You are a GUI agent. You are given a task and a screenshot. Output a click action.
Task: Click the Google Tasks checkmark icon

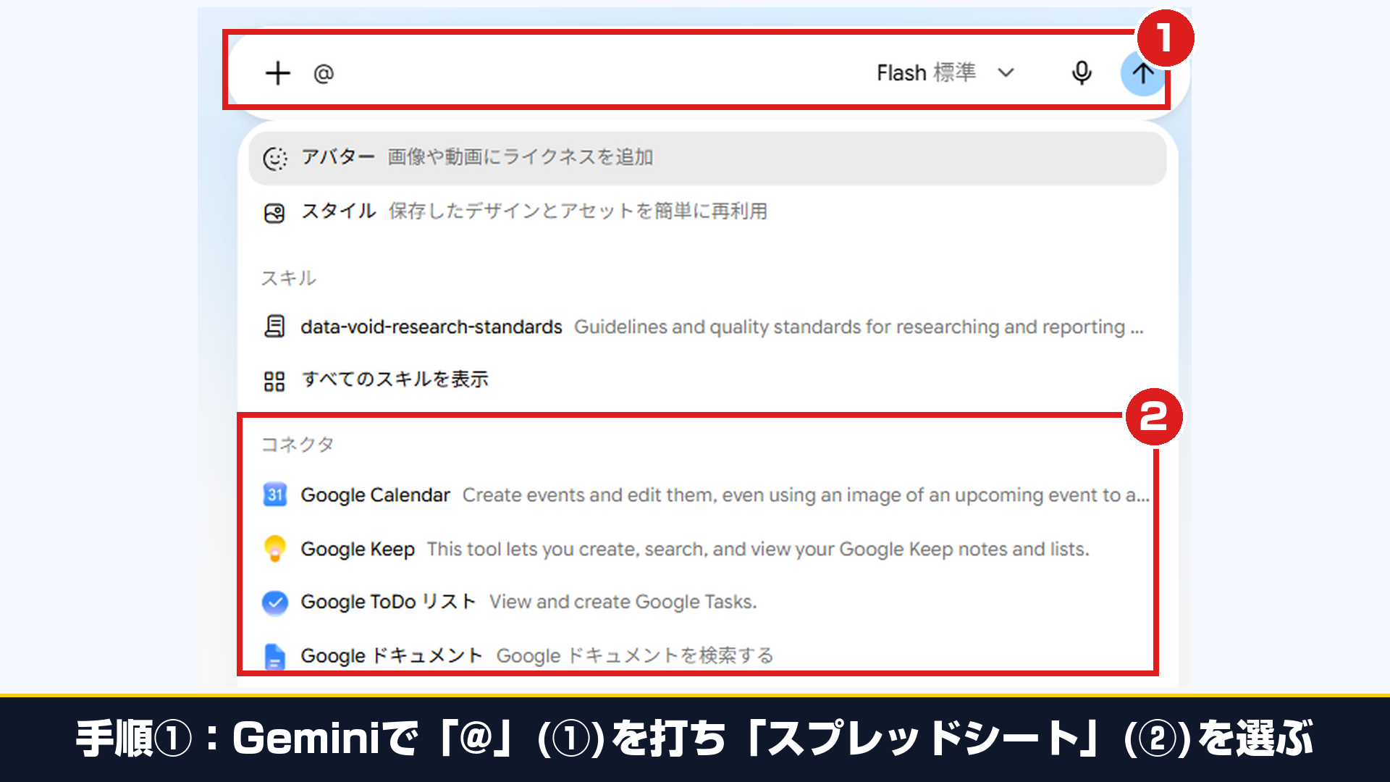(x=274, y=602)
